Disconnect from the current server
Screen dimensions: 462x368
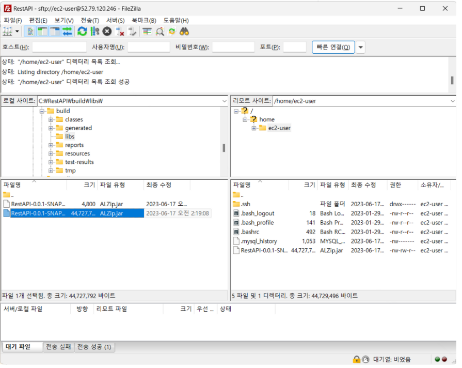120,32
